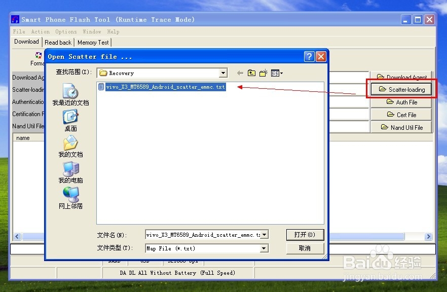Select vivo_X3_MT6589_Android_scatter_emmc.txt file name
Screen dimensions: 447x292
166,87
